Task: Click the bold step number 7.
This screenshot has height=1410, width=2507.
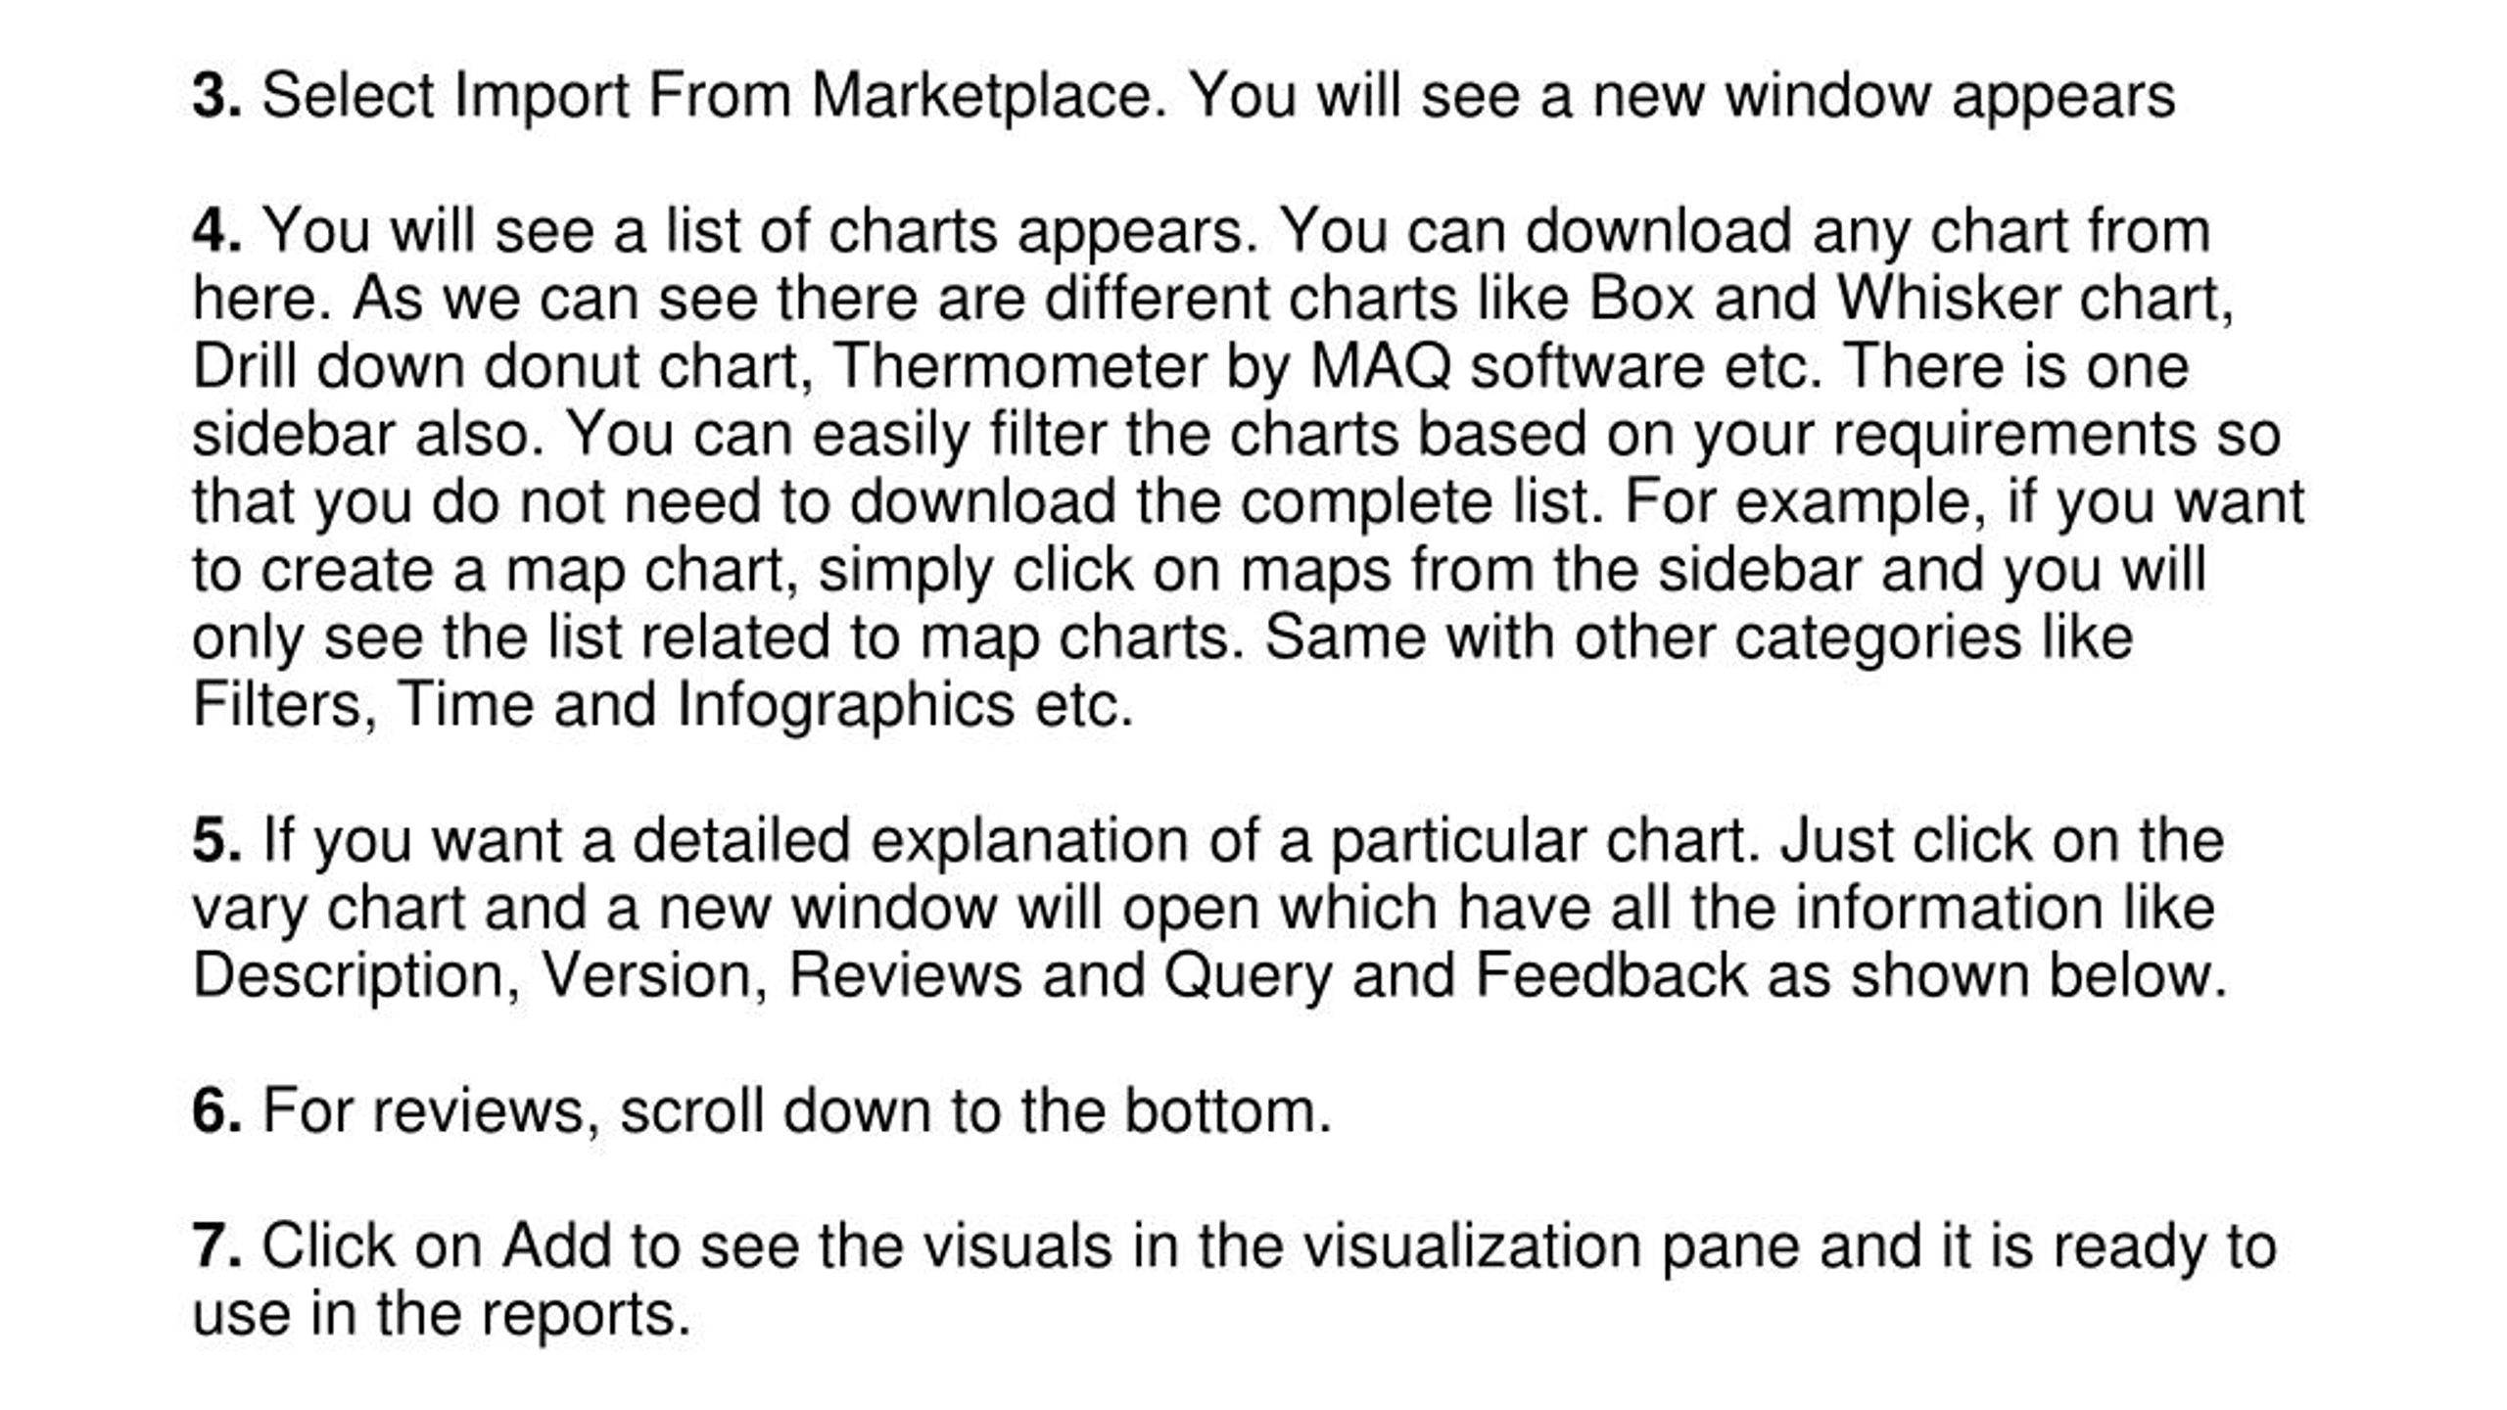Action: click(216, 1246)
